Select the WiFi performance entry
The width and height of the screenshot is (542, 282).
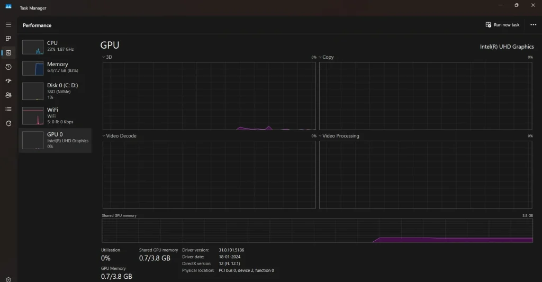tap(55, 115)
